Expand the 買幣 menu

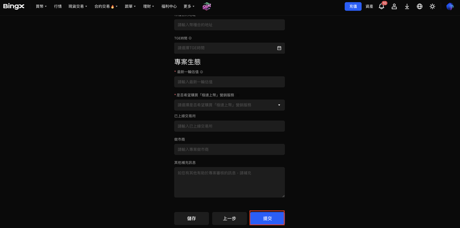41,6
